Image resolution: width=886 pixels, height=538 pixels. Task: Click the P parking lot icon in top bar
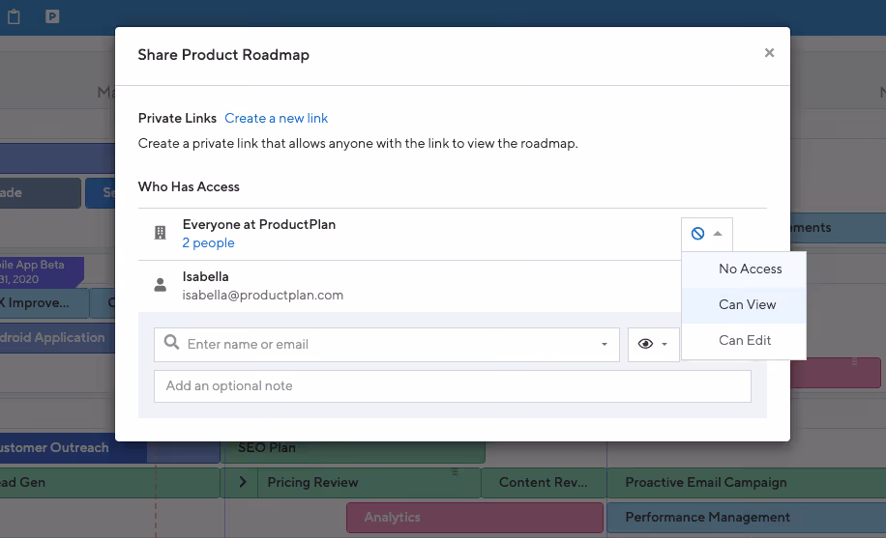tap(52, 16)
